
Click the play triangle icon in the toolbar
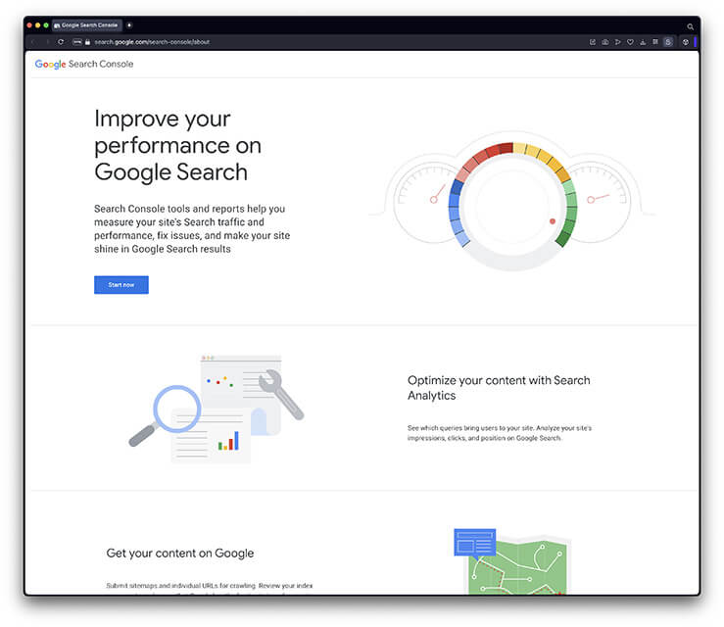coord(617,42)
